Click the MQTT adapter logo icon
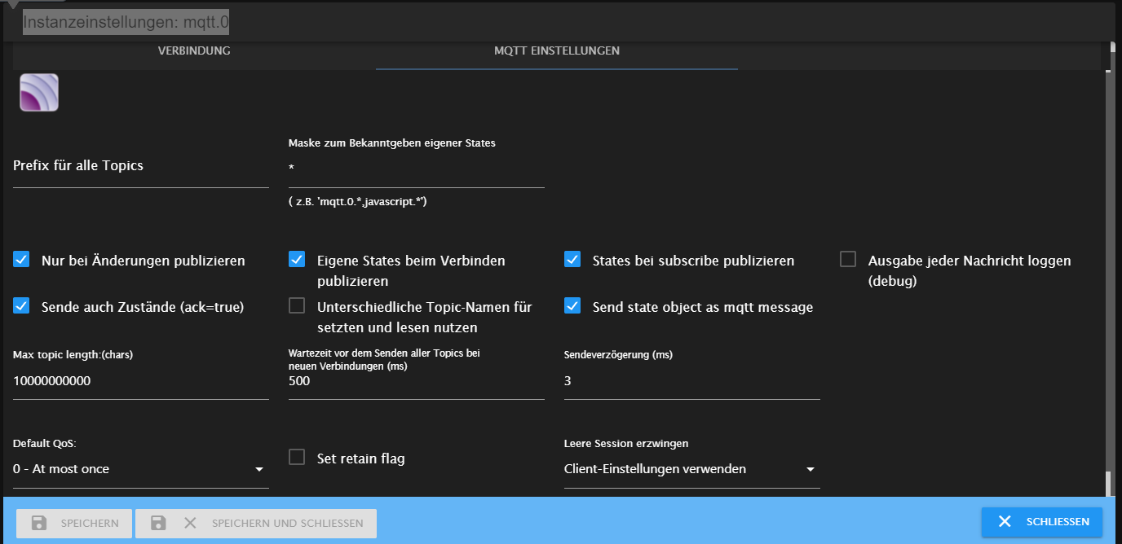 click(x=39, y=92)
